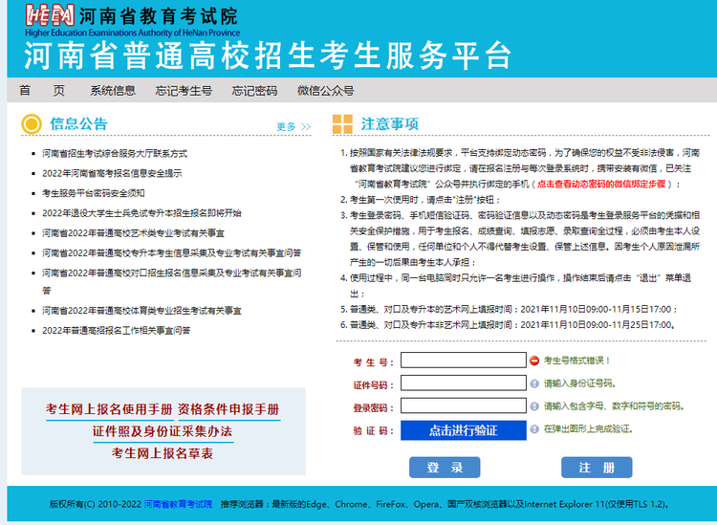This screenshot has width=717, height=525.
Task: Click the HEEA logo in the header
Action: coord(50,14)
